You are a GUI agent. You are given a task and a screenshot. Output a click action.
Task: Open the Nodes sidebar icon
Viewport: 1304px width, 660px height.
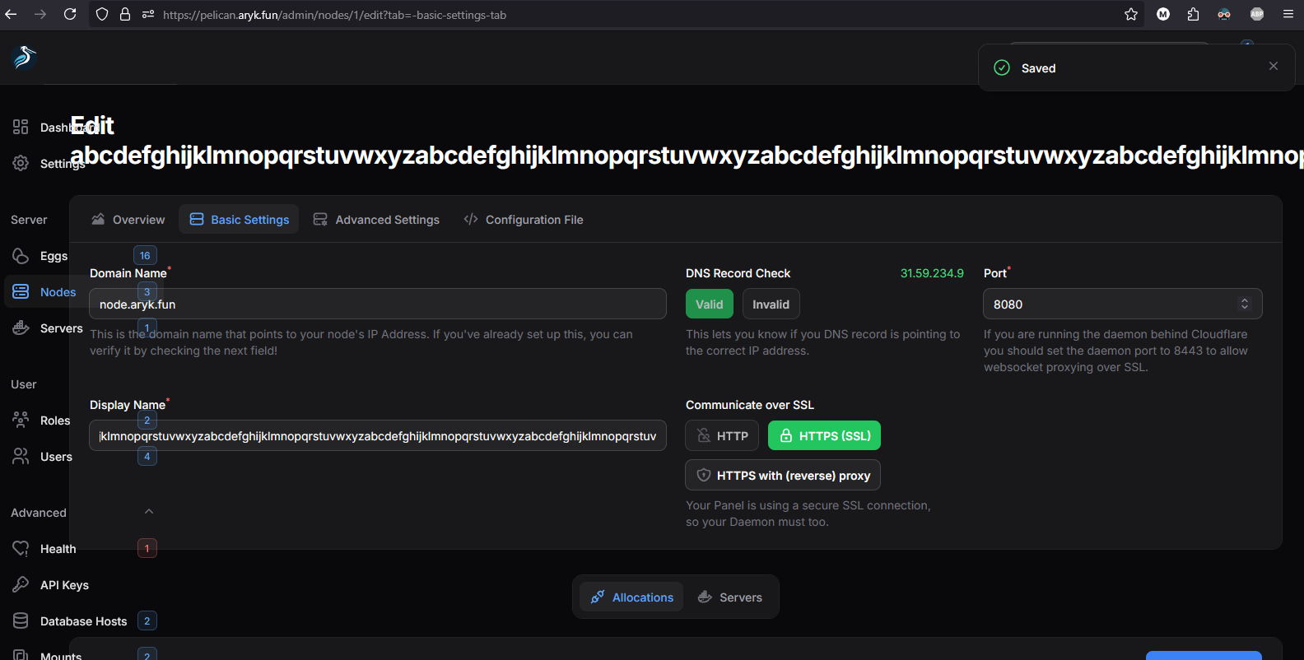[x=21, y=292]
